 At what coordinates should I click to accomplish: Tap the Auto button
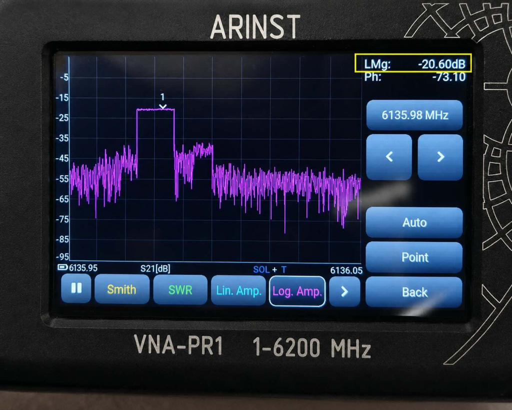pyautogui.click(x=414, y=222)
